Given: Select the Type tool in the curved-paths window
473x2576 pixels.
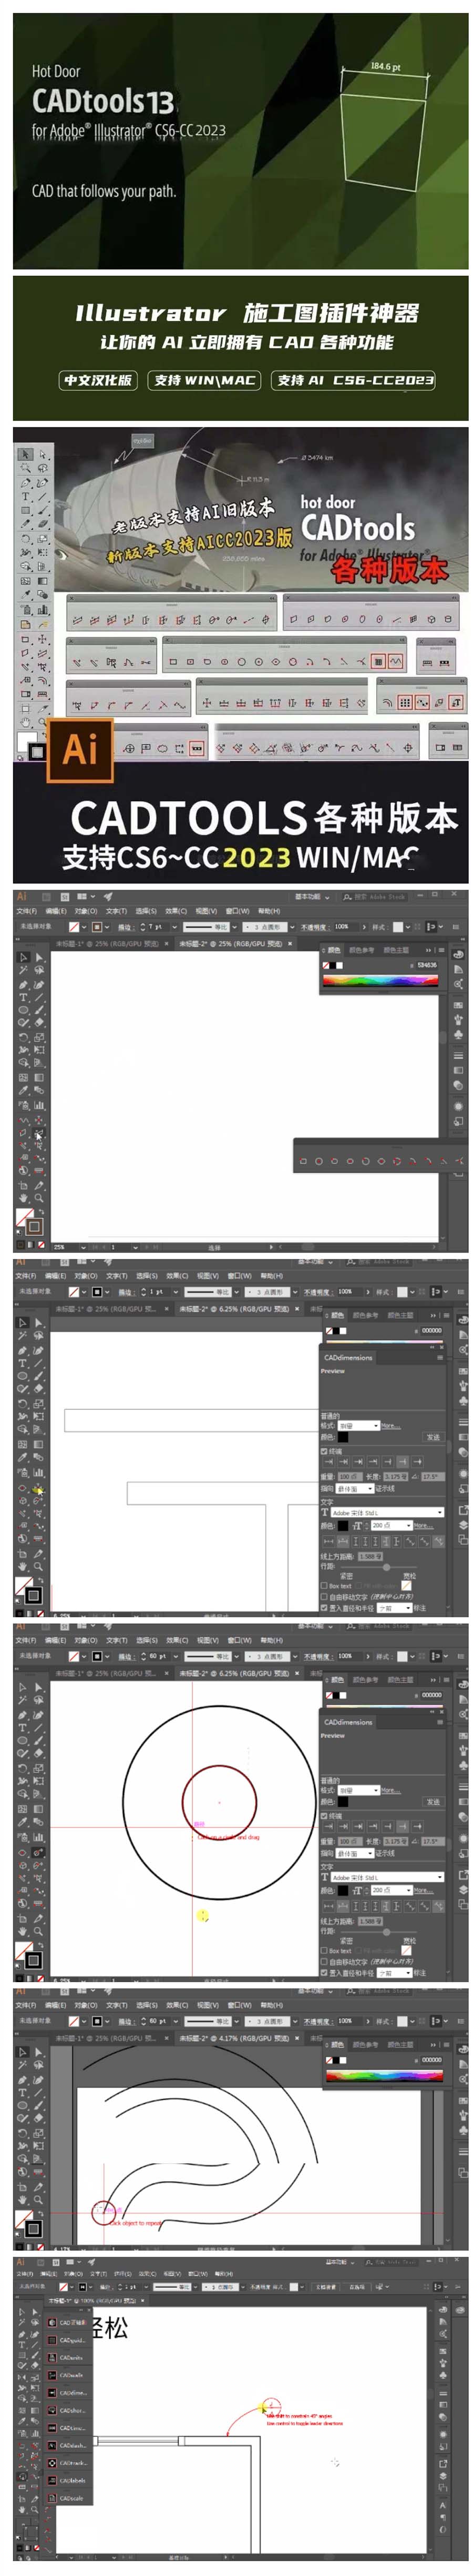Looking at the screenshot, I should pyautogui.click(x=24, y=2092).
